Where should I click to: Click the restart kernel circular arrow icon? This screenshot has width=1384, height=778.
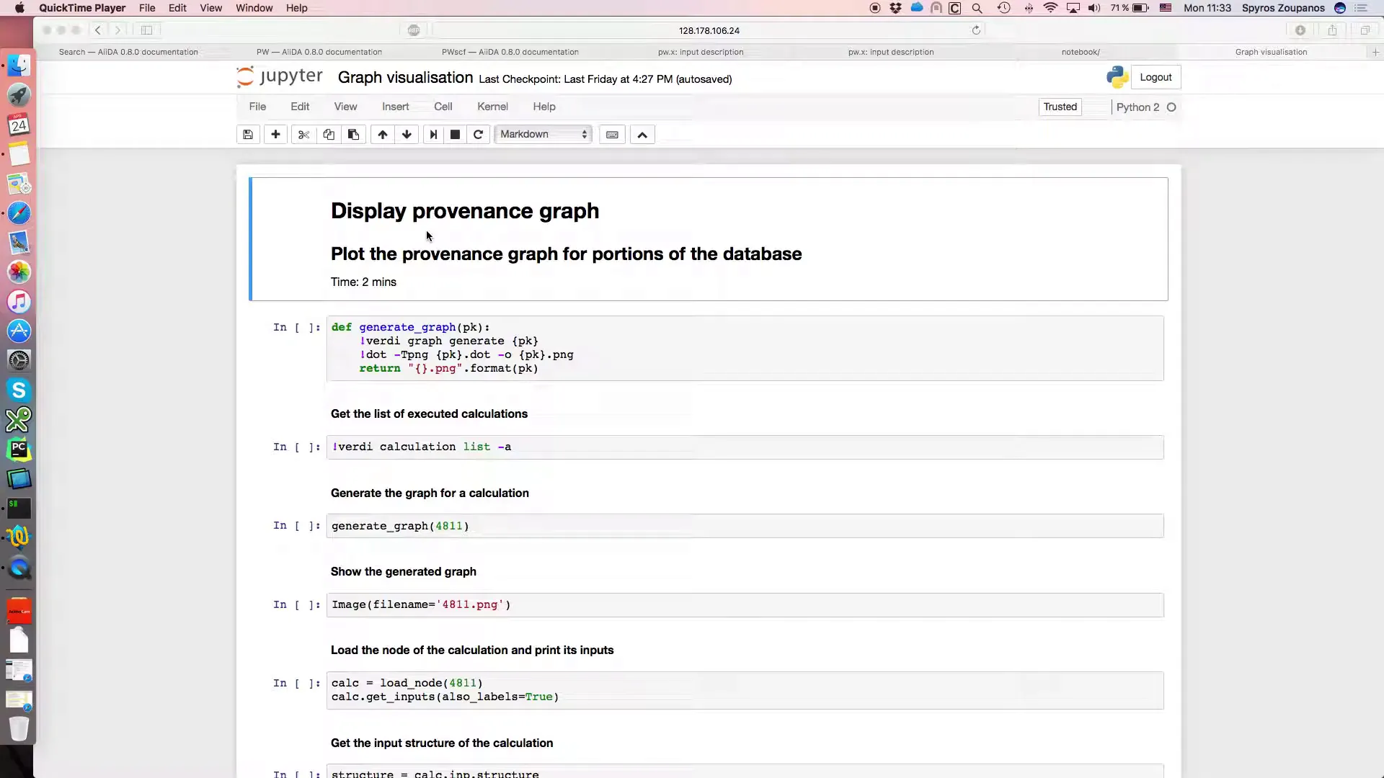pyautogui.click(x=479, y=134)
